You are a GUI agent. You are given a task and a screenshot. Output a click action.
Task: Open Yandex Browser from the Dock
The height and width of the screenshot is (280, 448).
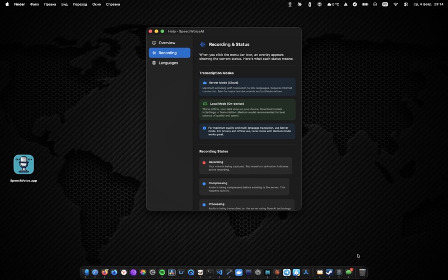(124, 272)
